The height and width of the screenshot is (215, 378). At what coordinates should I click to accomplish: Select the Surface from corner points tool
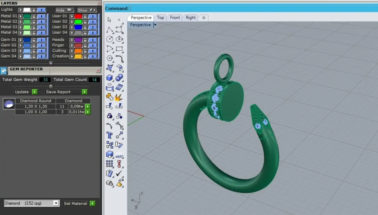point(110,68)
